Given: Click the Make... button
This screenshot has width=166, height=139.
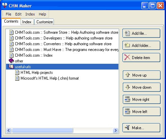Looking at the screenshot, I should pos(141,128).
